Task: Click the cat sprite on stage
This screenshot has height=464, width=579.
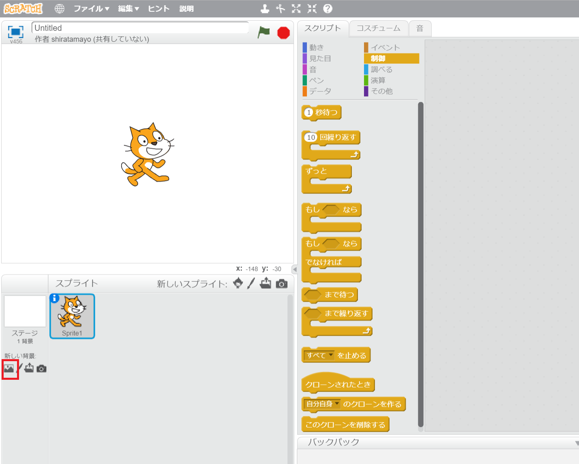Action: tap(148, 154)
